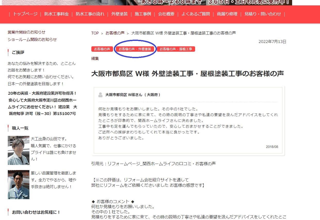Select 雨漏り修理 in the navigation bar

tap(227, 14)
